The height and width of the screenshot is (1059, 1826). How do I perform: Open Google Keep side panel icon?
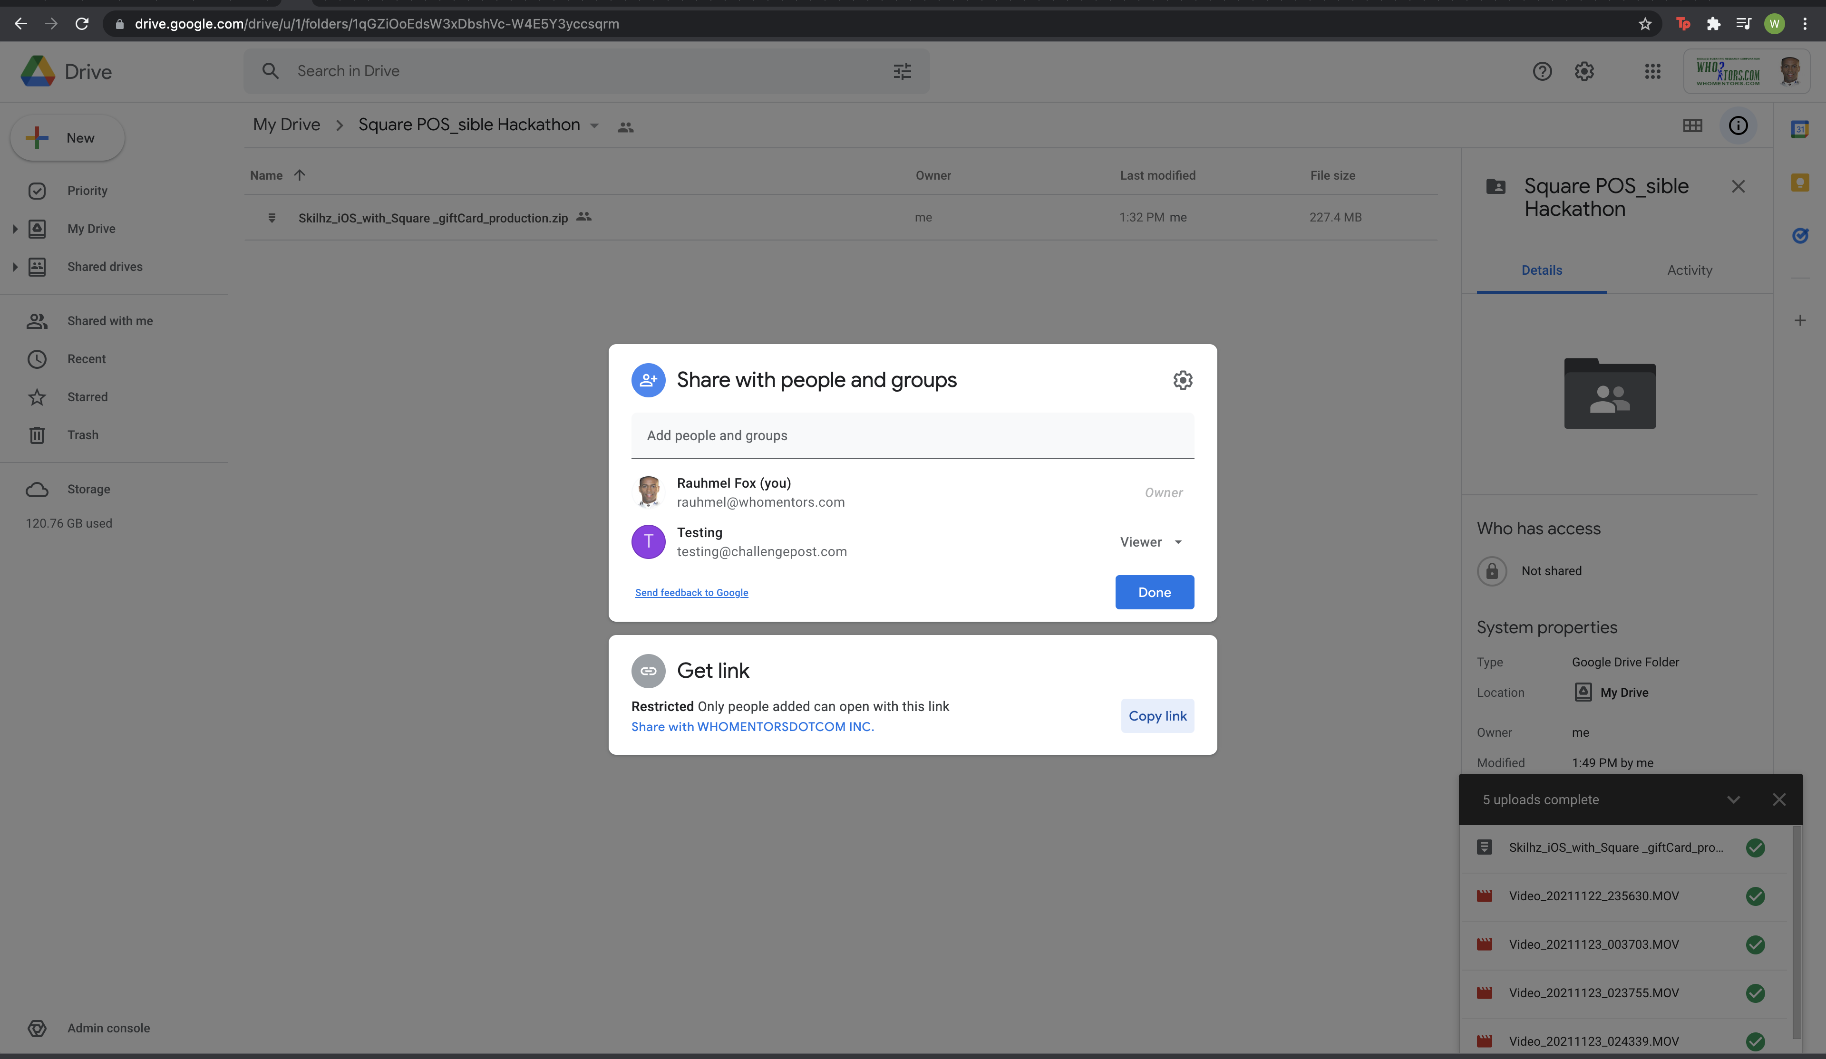click(1800, 183)
